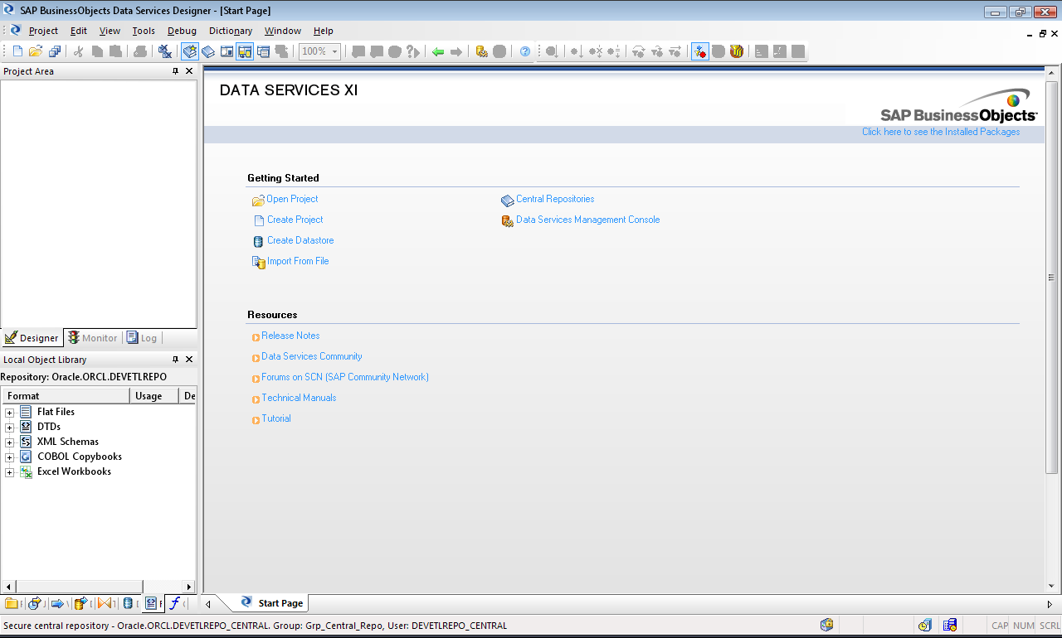This screenshot has width=1062, height=638.
Task: Open the Window menu
Action: 283,31
